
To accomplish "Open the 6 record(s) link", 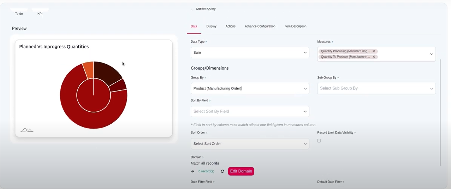I will click(206, 171).
